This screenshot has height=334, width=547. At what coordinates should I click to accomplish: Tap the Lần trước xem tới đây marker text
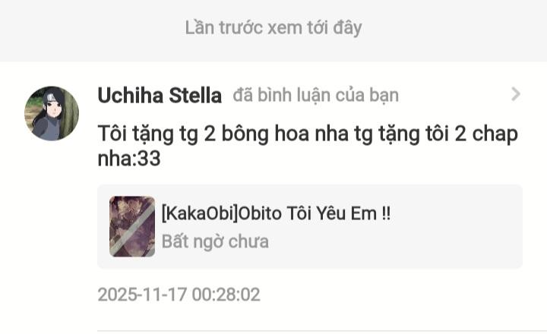coord(273,27)
